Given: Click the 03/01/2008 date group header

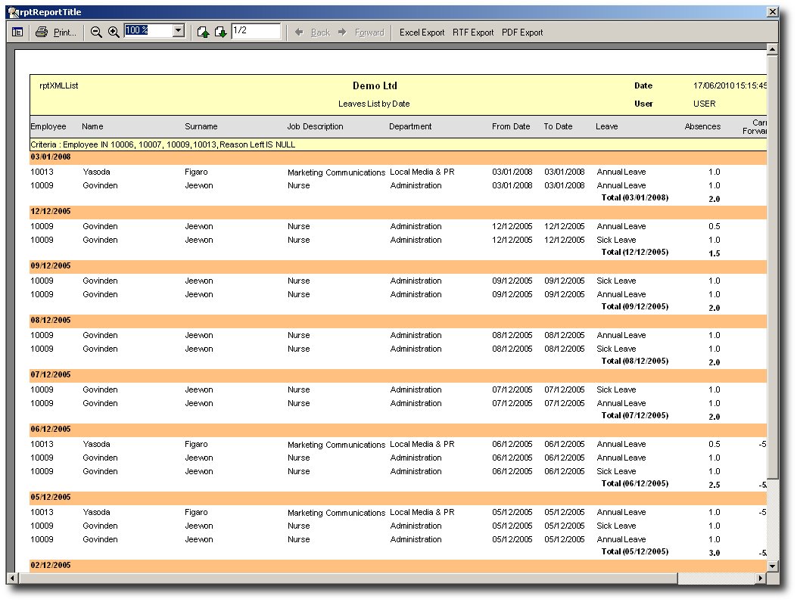Looking at the screenshot, I should click(x=51, y=157).
